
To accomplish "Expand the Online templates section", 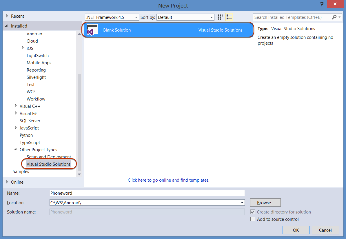I will tap(7, 182).
